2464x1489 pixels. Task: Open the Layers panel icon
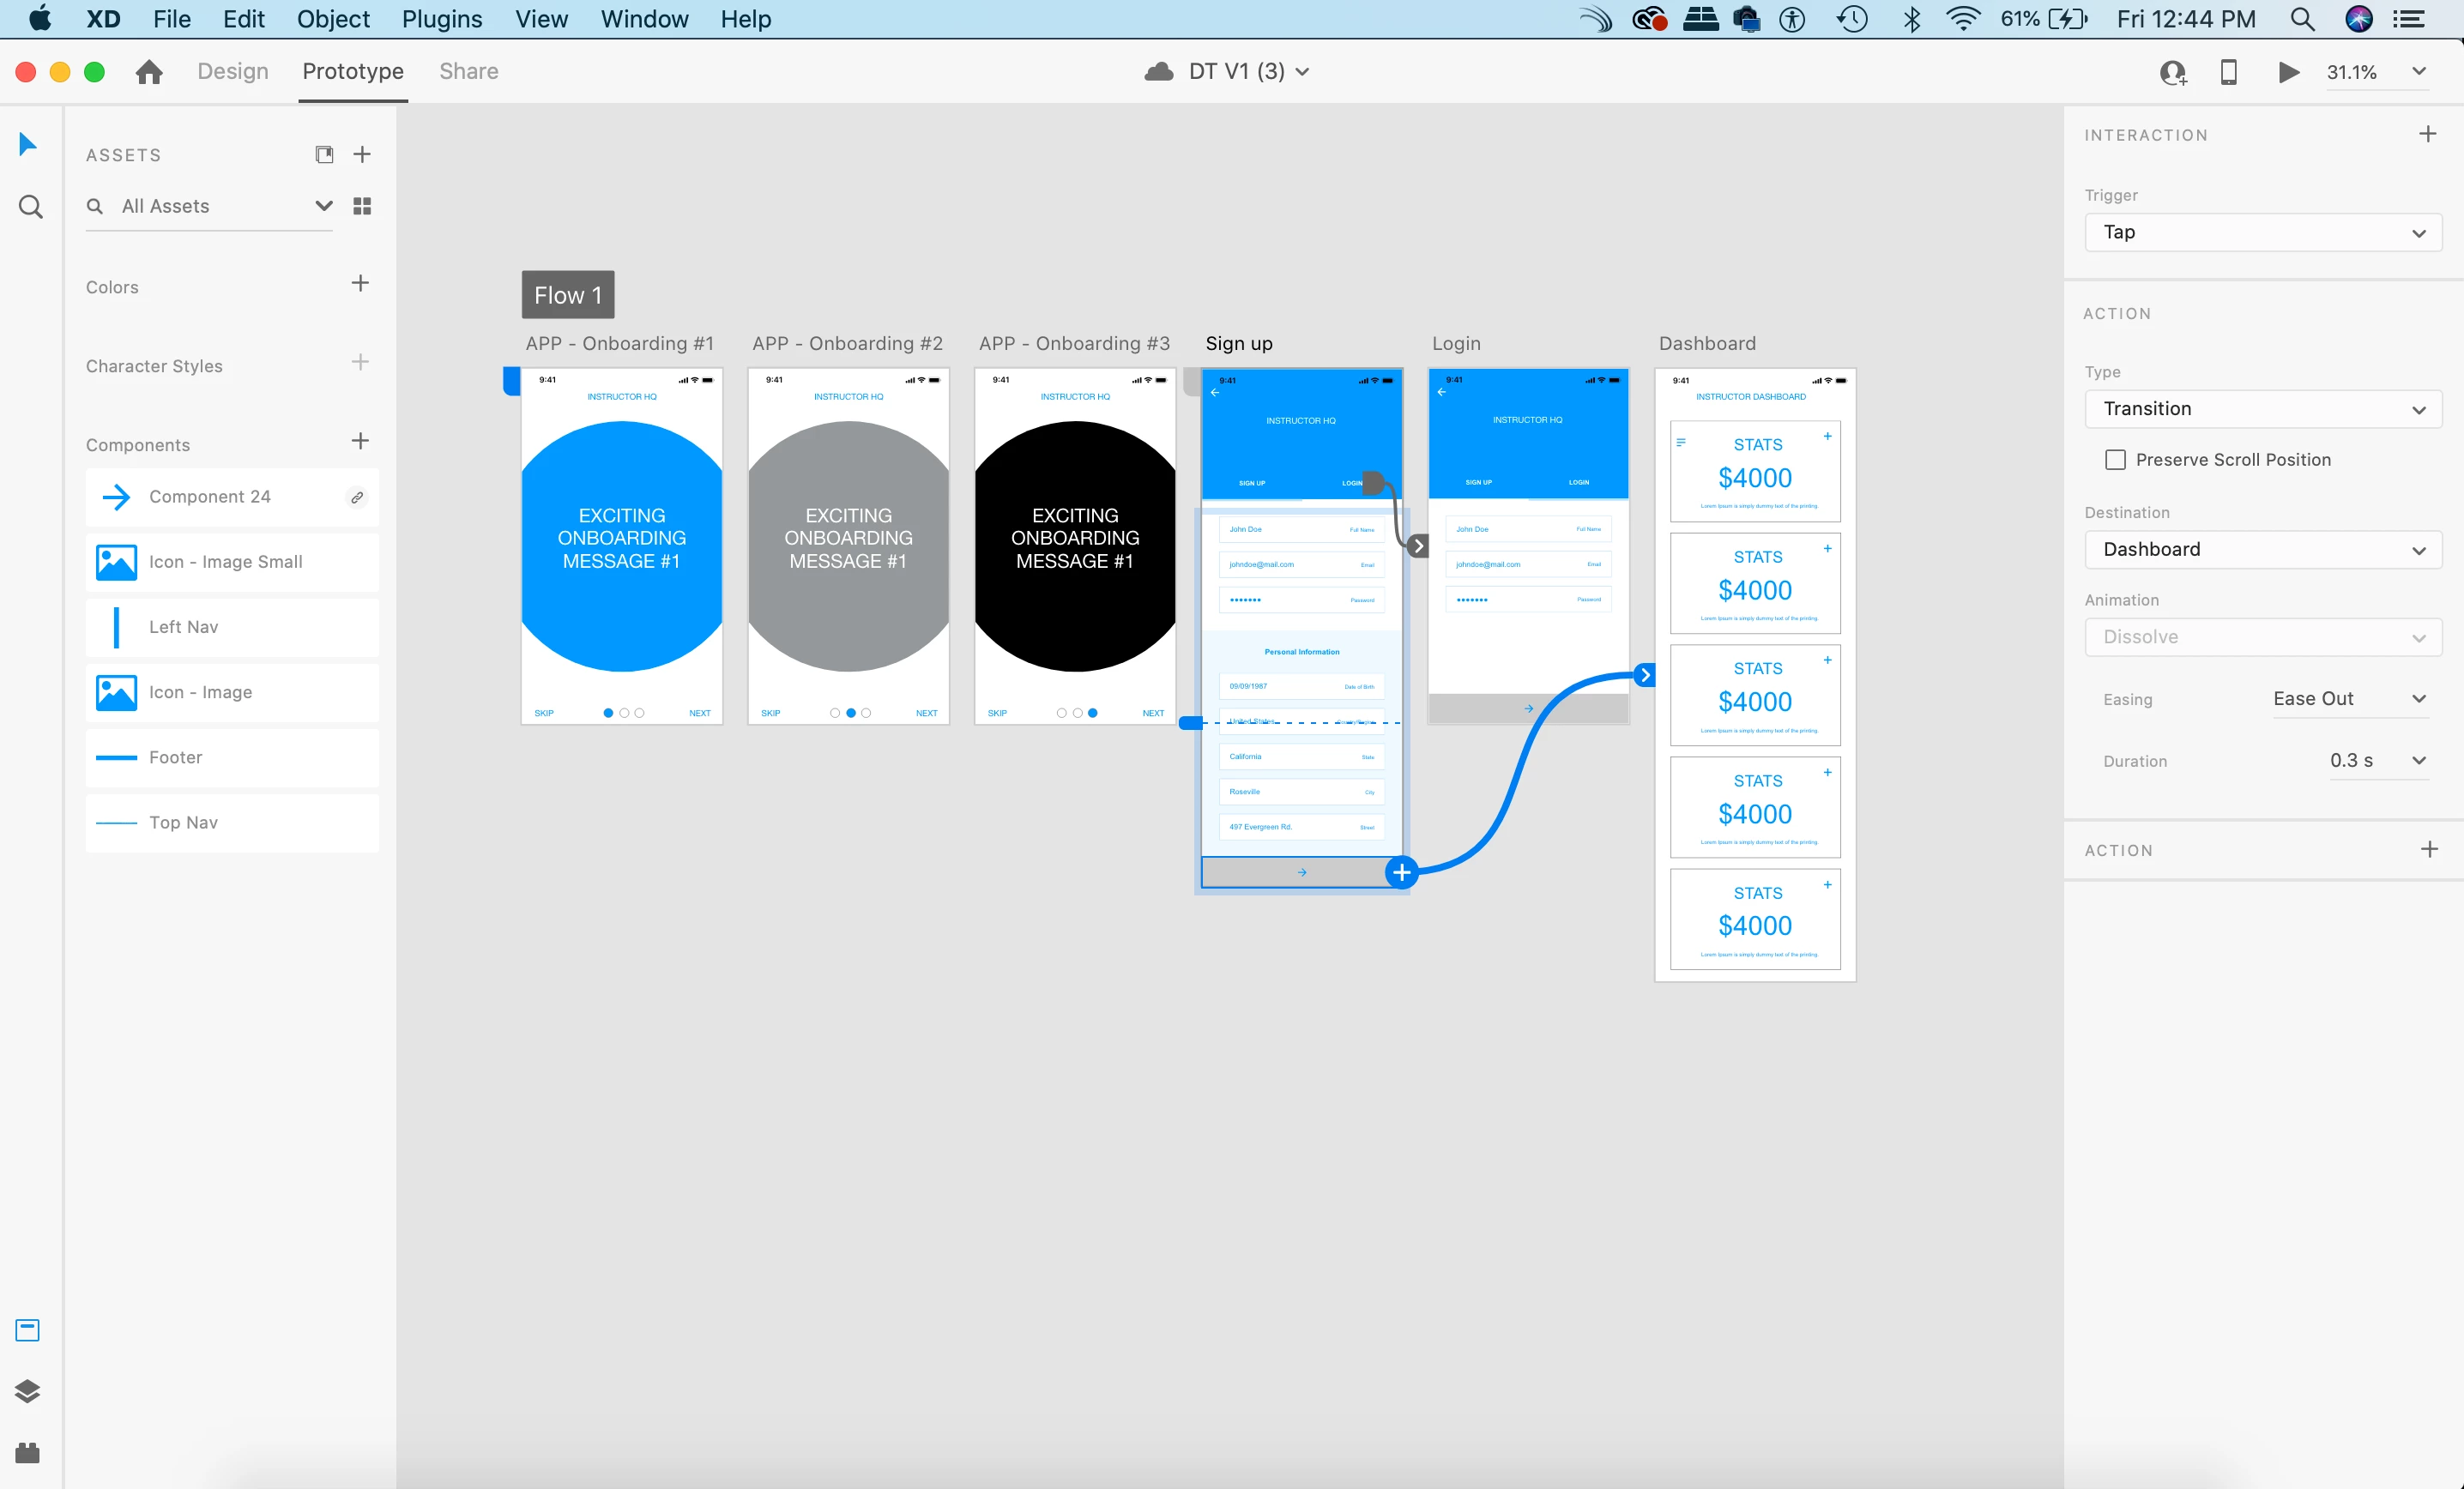28,1391
